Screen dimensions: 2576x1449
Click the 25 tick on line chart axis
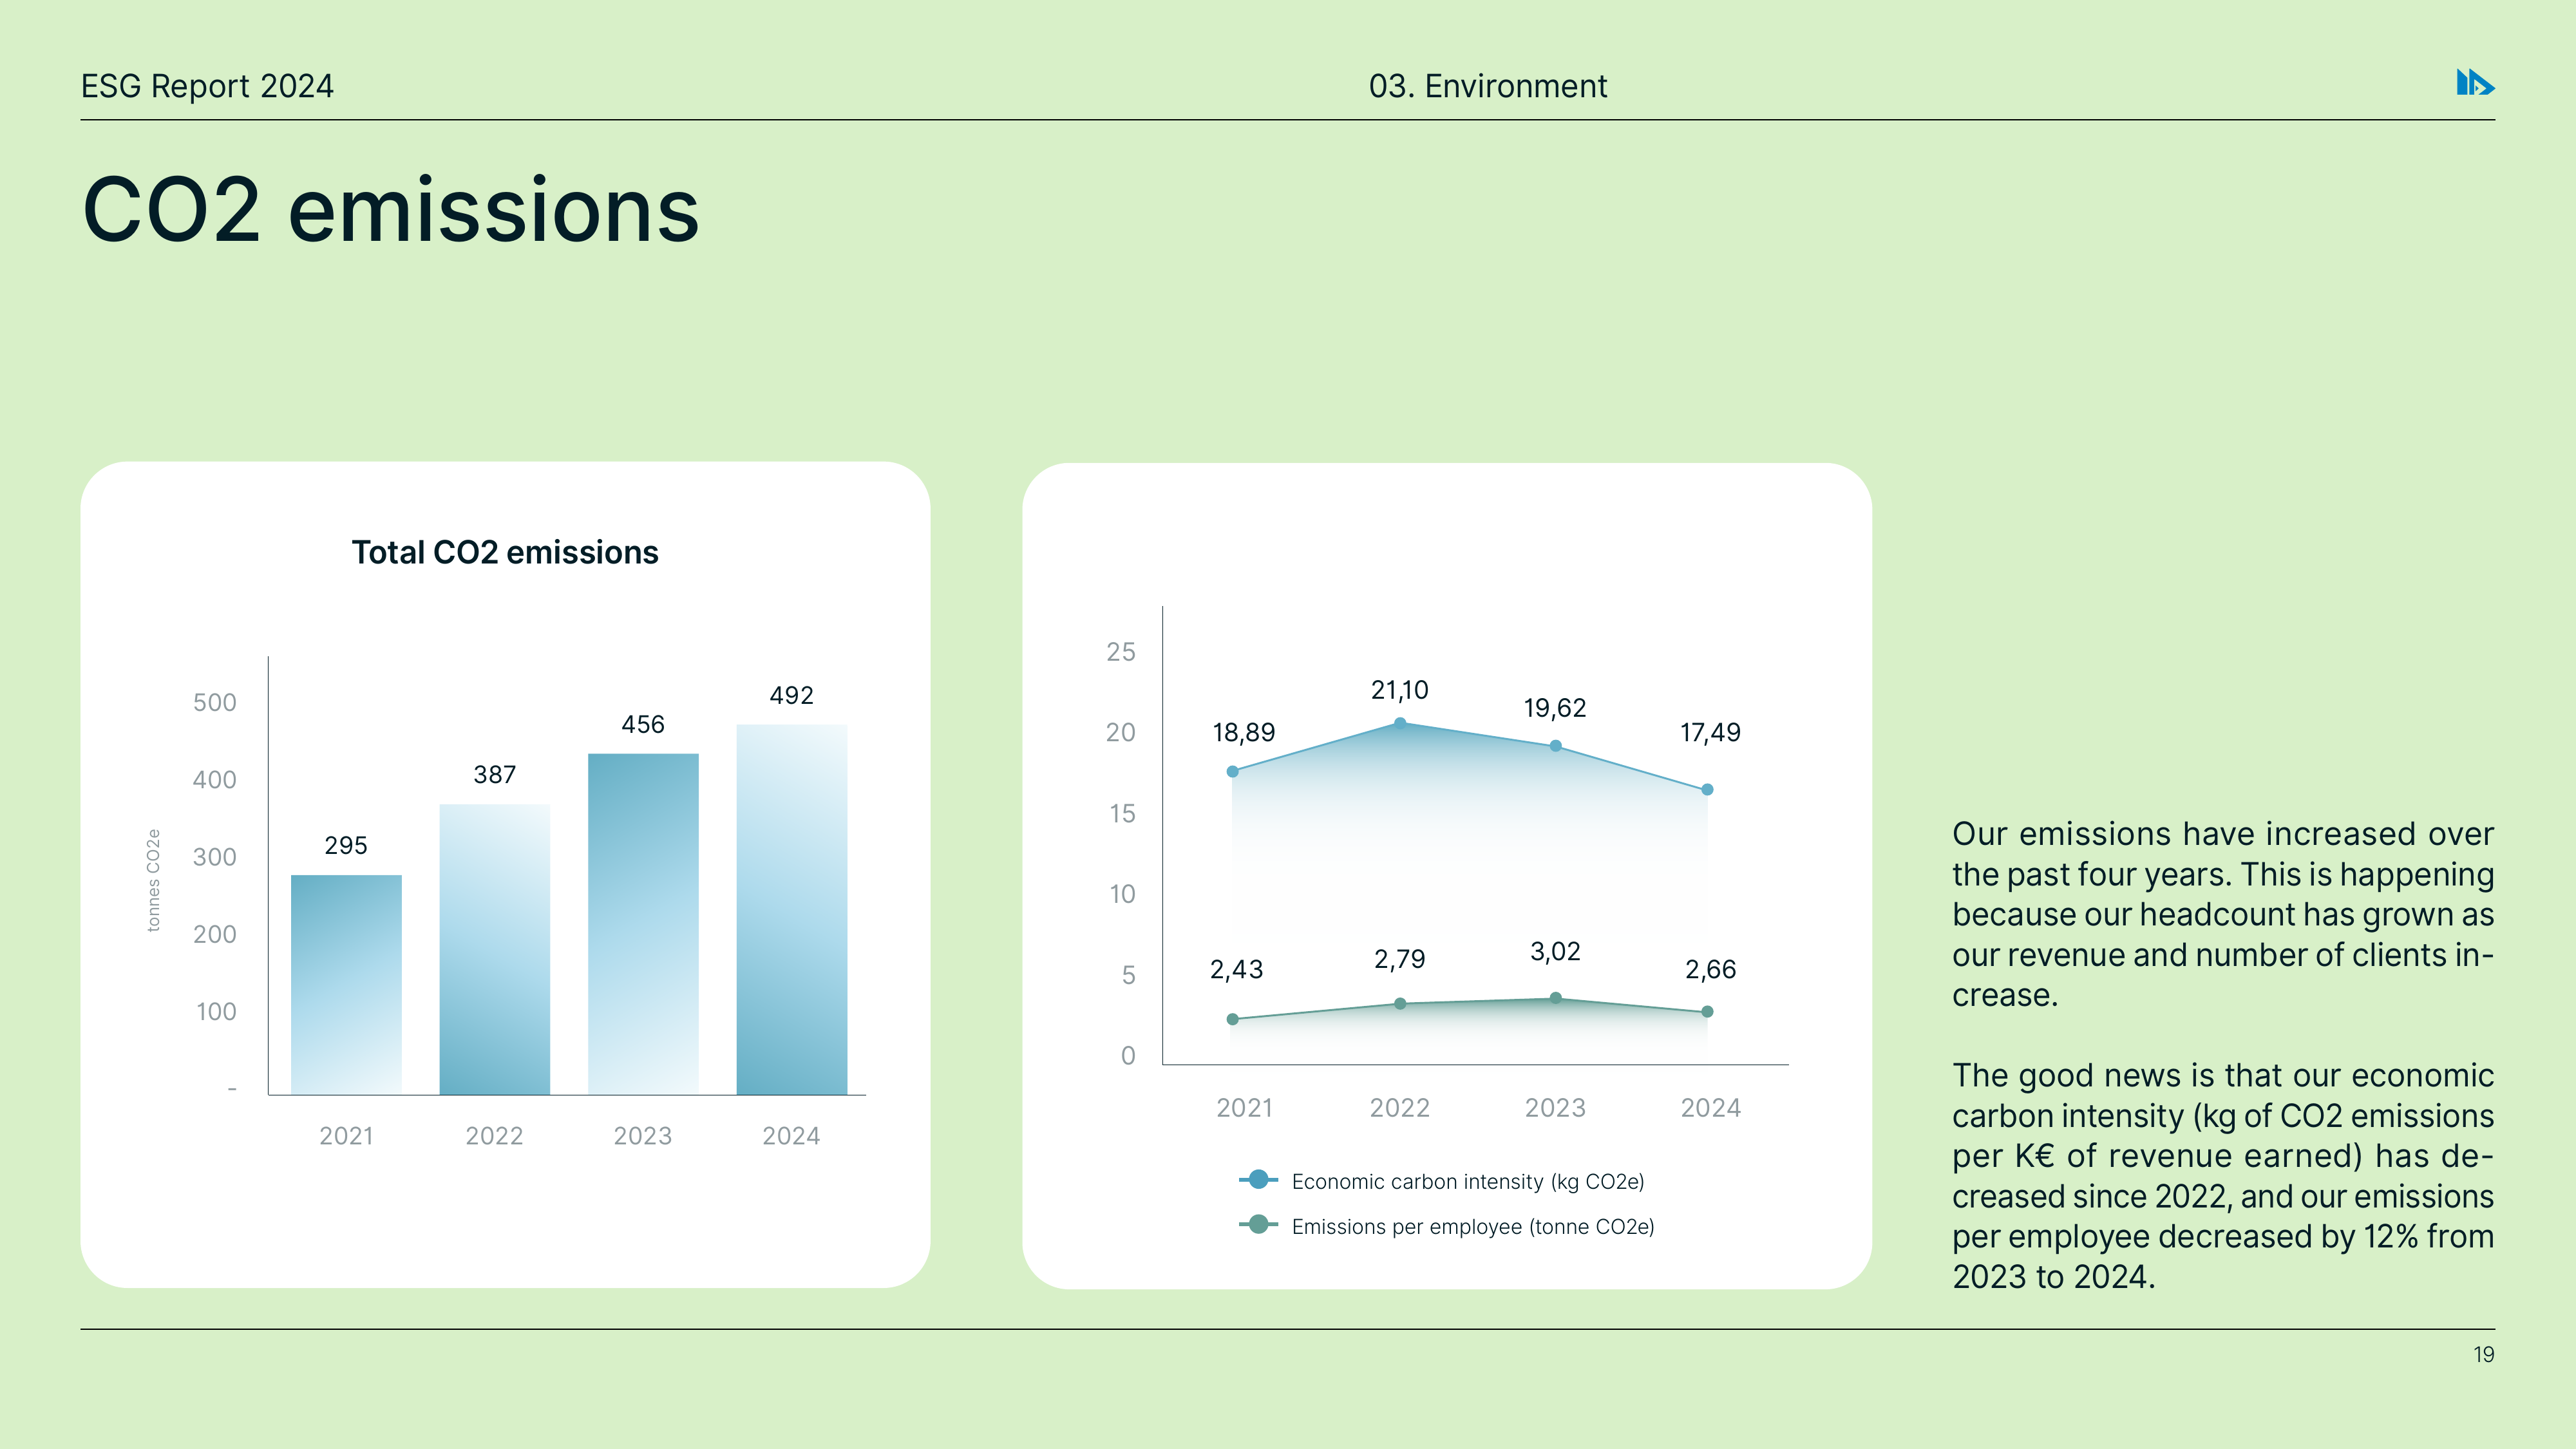pos(1120,652)
